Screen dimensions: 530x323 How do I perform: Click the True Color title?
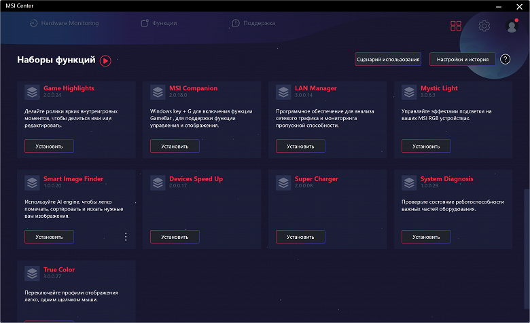coord(59,269)
